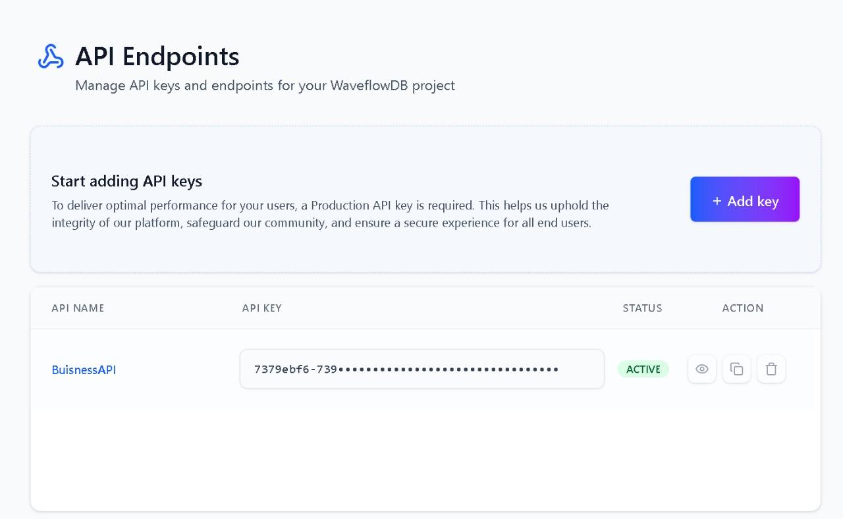Select the API NAME column header
Screen dimensions: 843x519
[78, 308]
